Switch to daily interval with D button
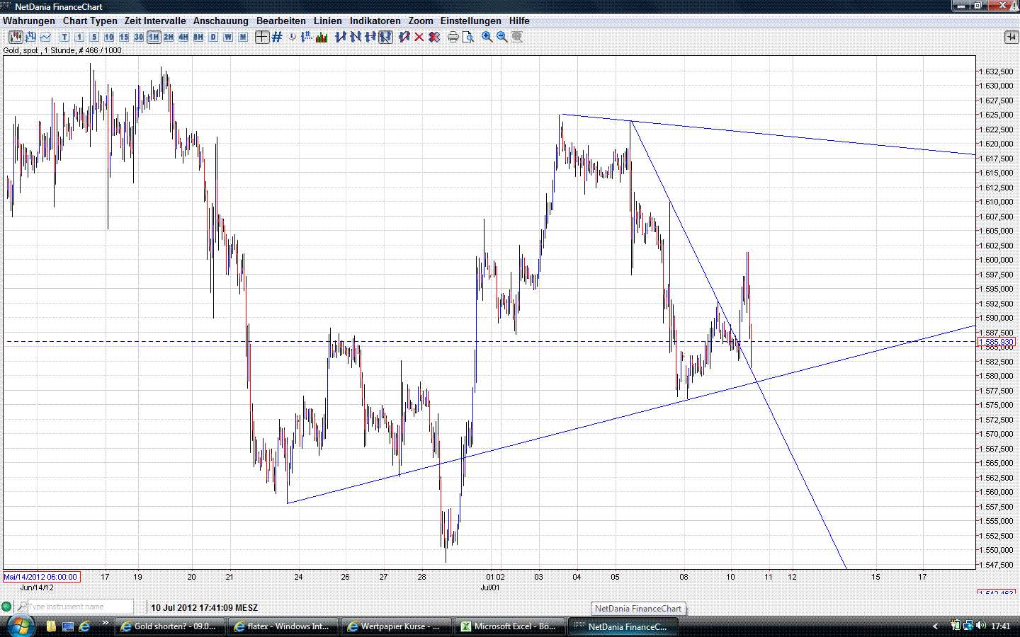1020x637 pixels. 212,37
